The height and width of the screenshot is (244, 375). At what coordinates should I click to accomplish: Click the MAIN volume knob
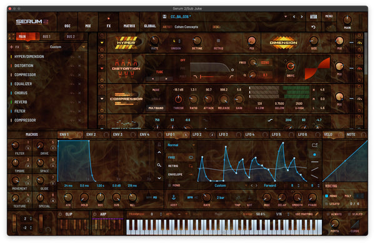point(347,20)
